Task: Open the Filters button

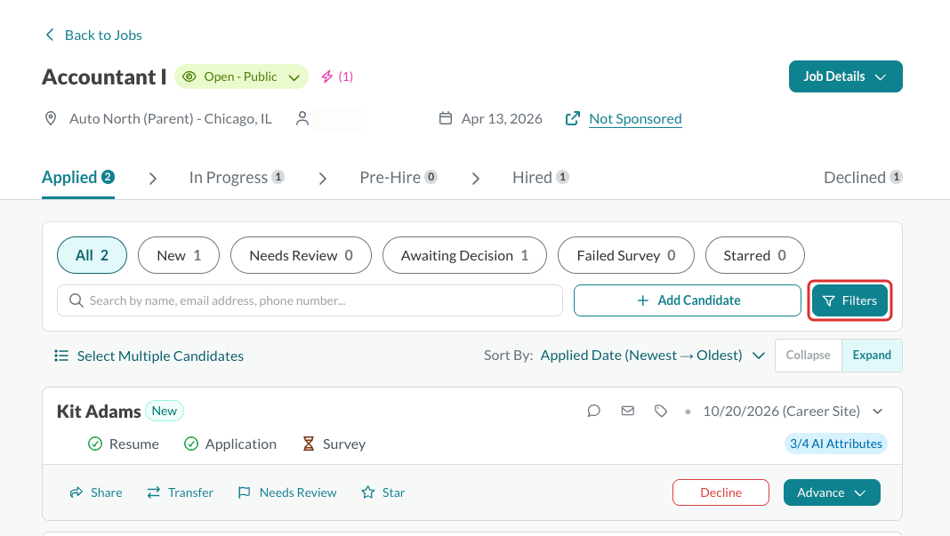Action: click(x=849, y=300)
